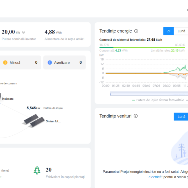Image resolution: width=188 pixels, height=188 pixels.
Task: Open the Minoră alarms card
Action: (20, 62)
